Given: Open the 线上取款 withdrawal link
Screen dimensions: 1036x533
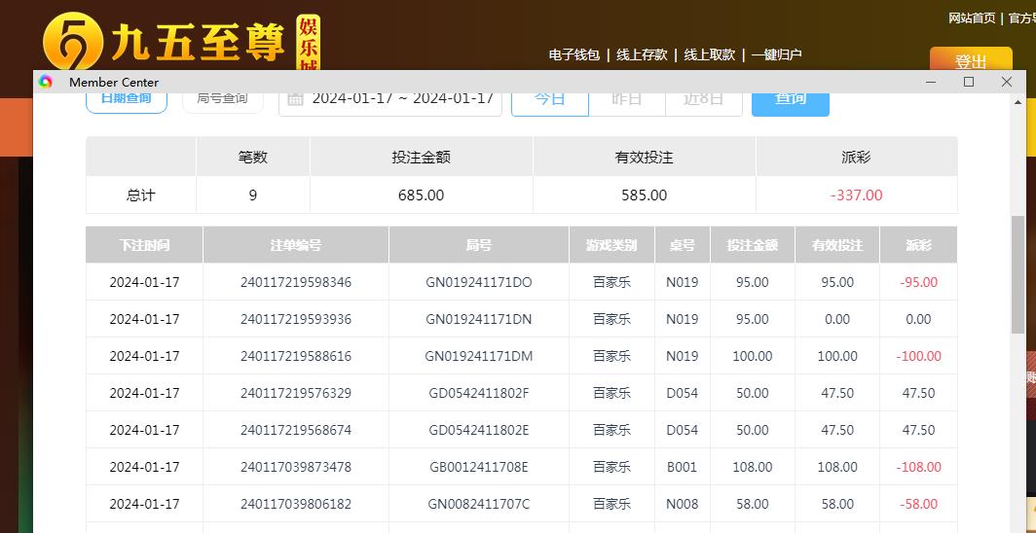Looking at the screenshot, I should pyautogui.click(x=710, y=55).
